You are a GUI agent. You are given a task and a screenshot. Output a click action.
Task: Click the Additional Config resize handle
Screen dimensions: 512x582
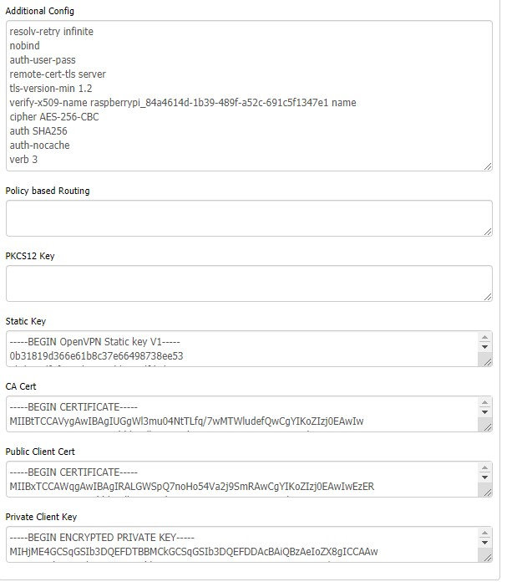pyautogui.click(x=488, y=166)
